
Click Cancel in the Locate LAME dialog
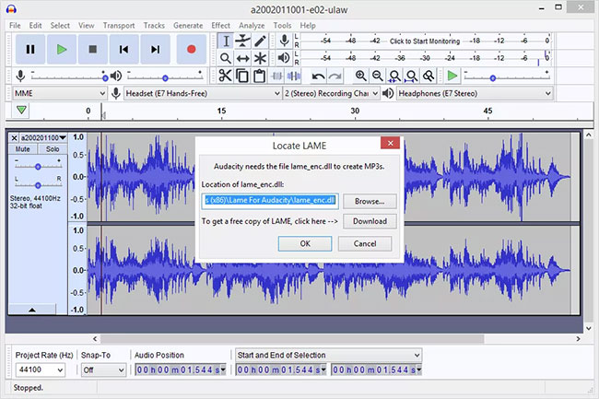click(365, 243)
